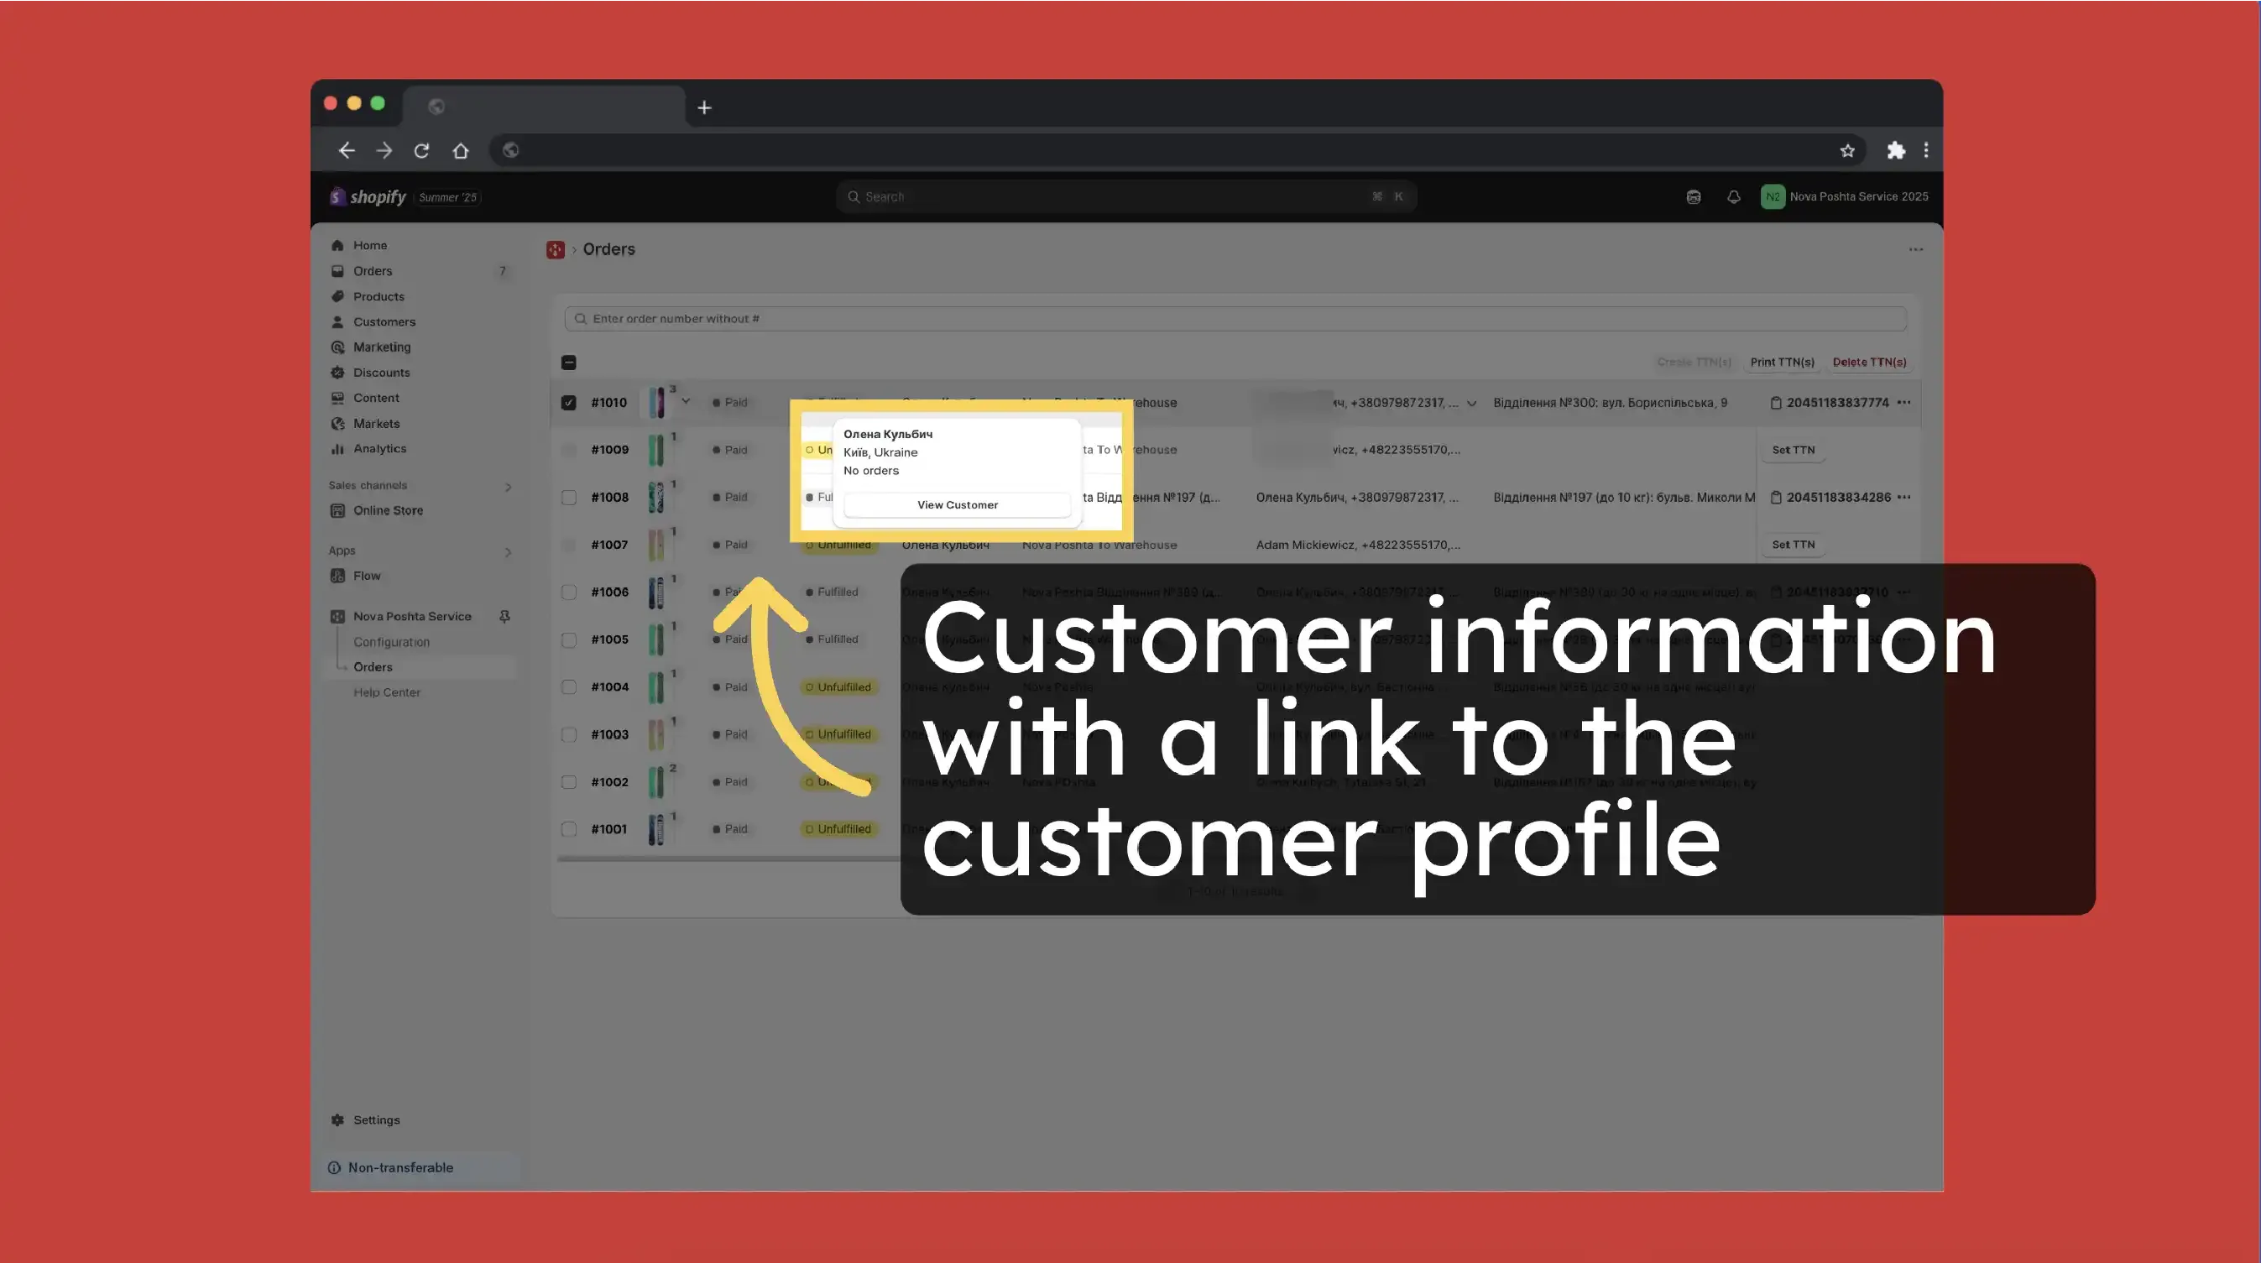Click the browser extensions puzzle icon
Screen dimensions: 2261x1263
tap(1895, 151)
